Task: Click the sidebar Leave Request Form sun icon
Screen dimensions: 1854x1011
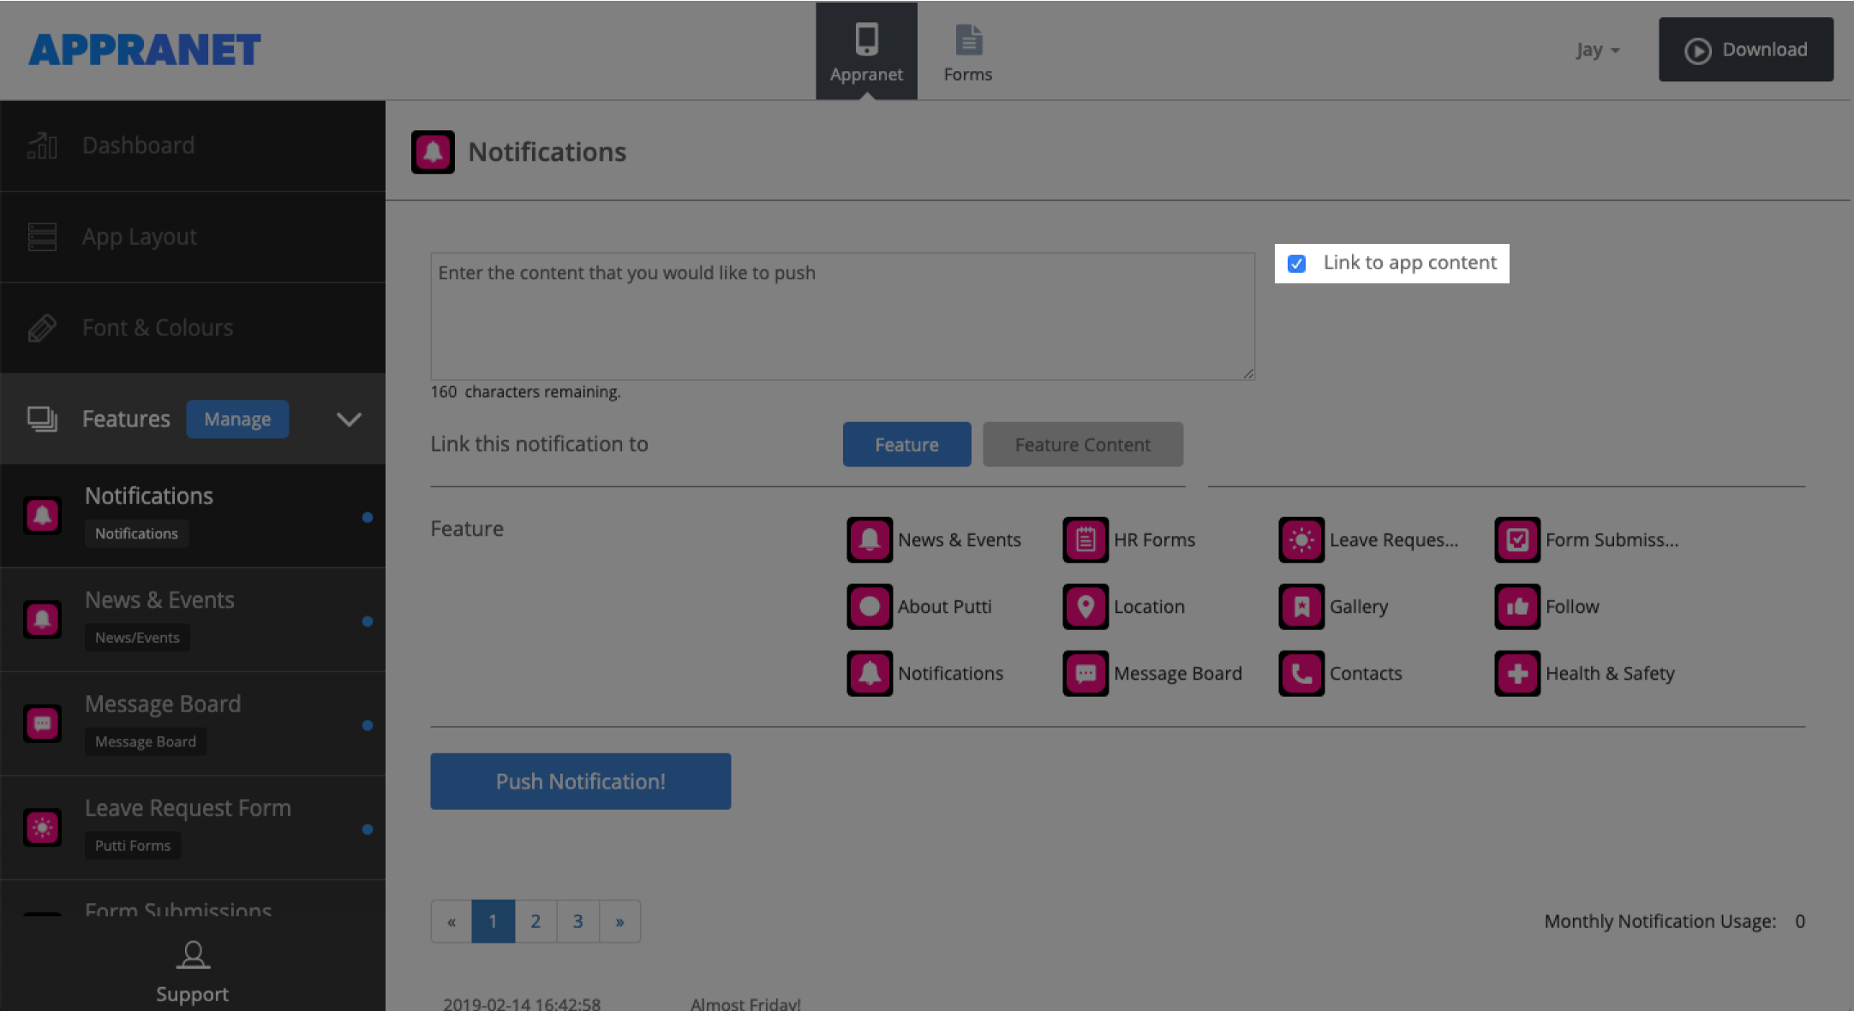Action: [42, 828]
